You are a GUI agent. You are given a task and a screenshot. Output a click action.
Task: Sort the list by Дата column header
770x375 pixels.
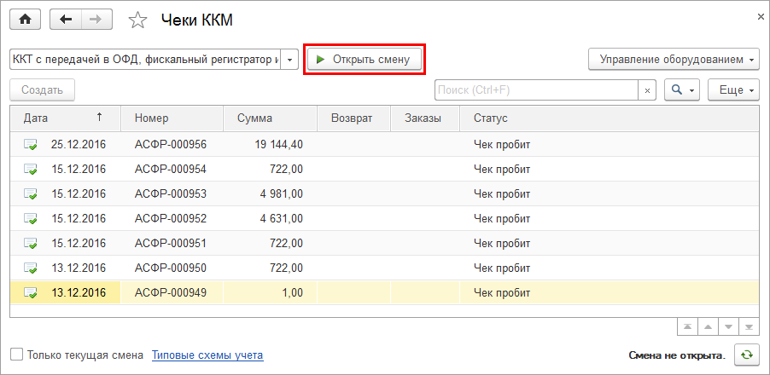(x=64, y=118)
